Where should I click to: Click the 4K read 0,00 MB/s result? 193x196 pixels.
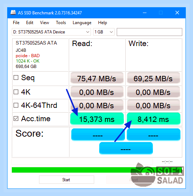tap(97, 92)
